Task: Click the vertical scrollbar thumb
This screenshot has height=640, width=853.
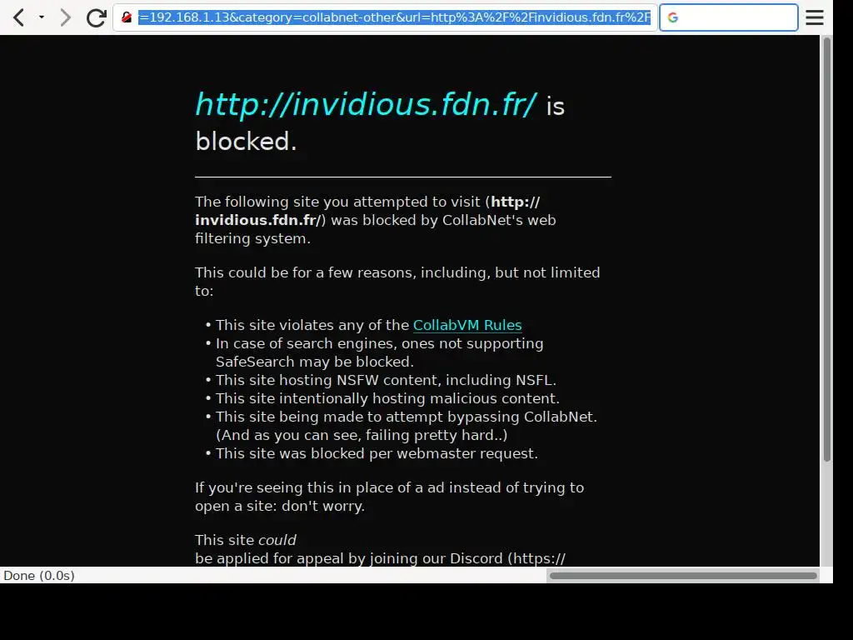Action: pos(827,249)
